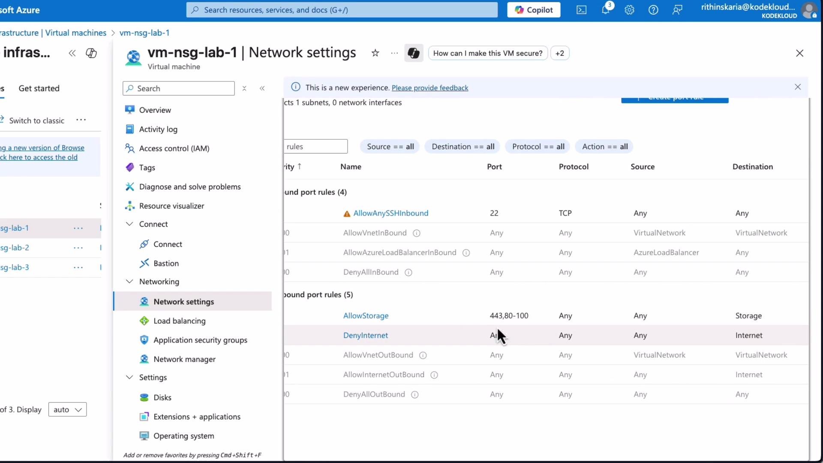Open Activity log menu item
823x463 pixels.
pyautogui.click(x=158, y=129)
